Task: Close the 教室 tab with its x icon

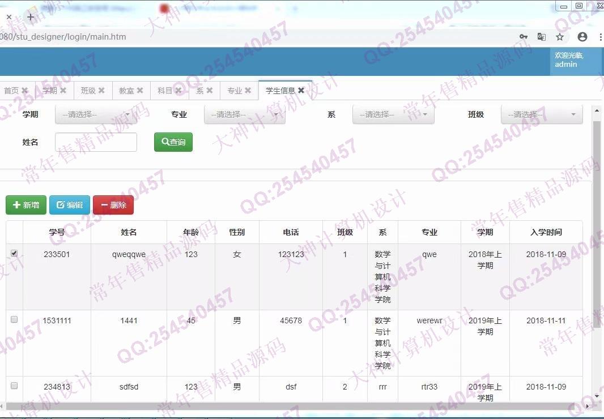Action: [140, 90]
